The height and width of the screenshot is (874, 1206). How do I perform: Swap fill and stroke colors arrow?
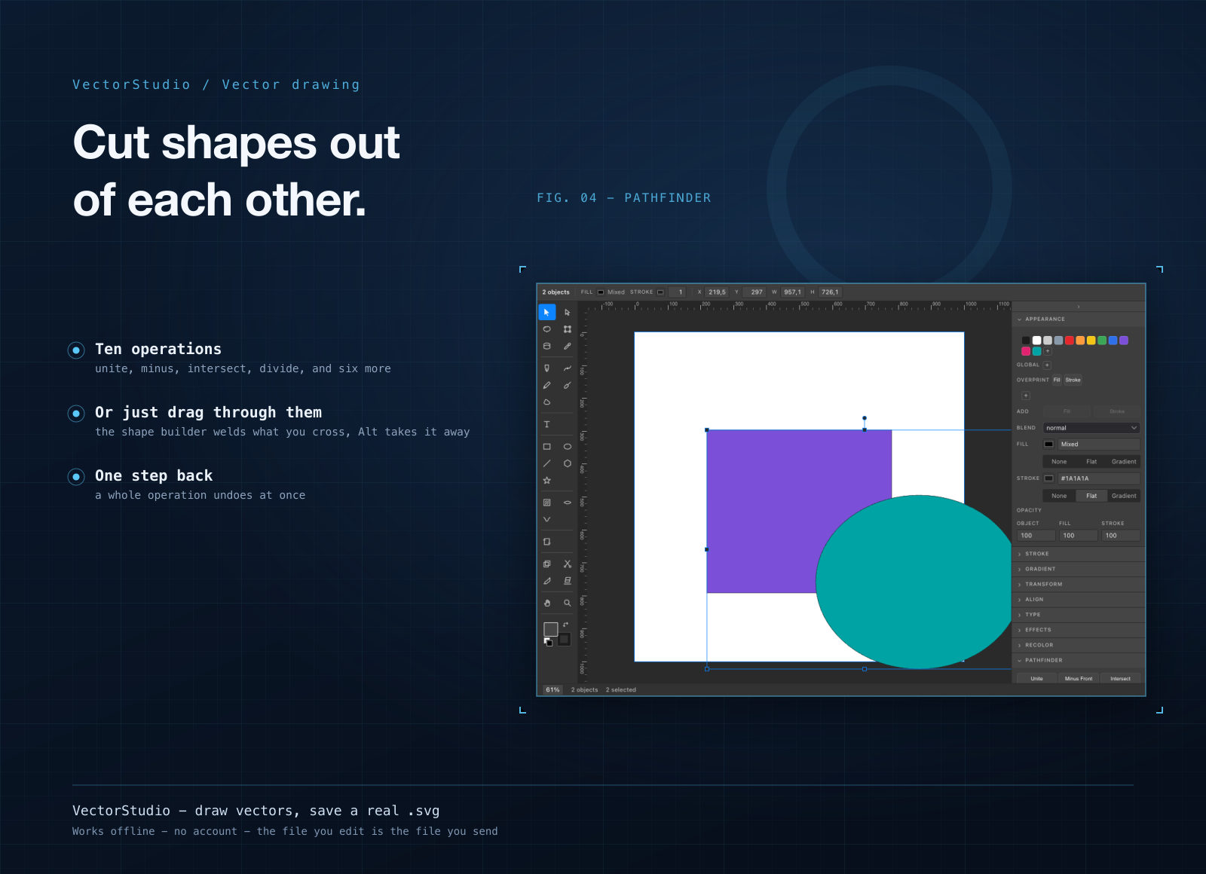click(x=565, y=625)
